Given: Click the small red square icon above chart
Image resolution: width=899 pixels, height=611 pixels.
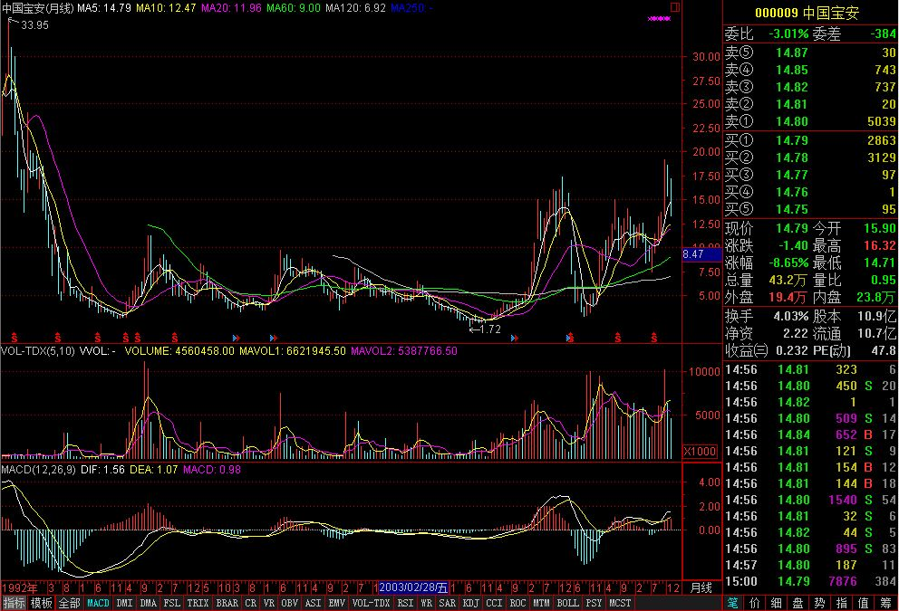Looking at the screenshot, I should click(674, 5).
